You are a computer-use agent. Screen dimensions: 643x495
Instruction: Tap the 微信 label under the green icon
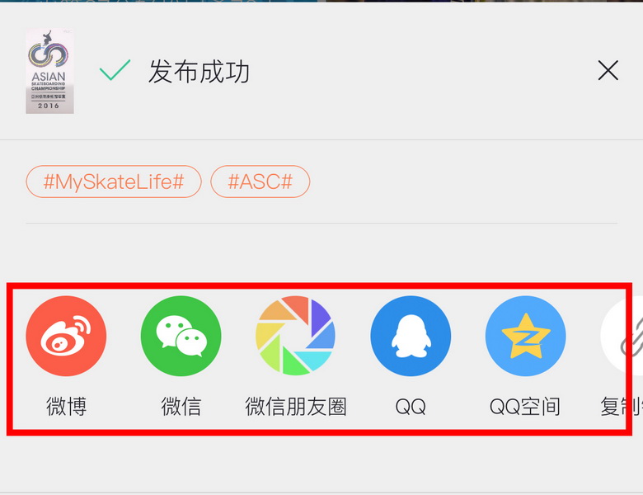(x=181, y=407)
